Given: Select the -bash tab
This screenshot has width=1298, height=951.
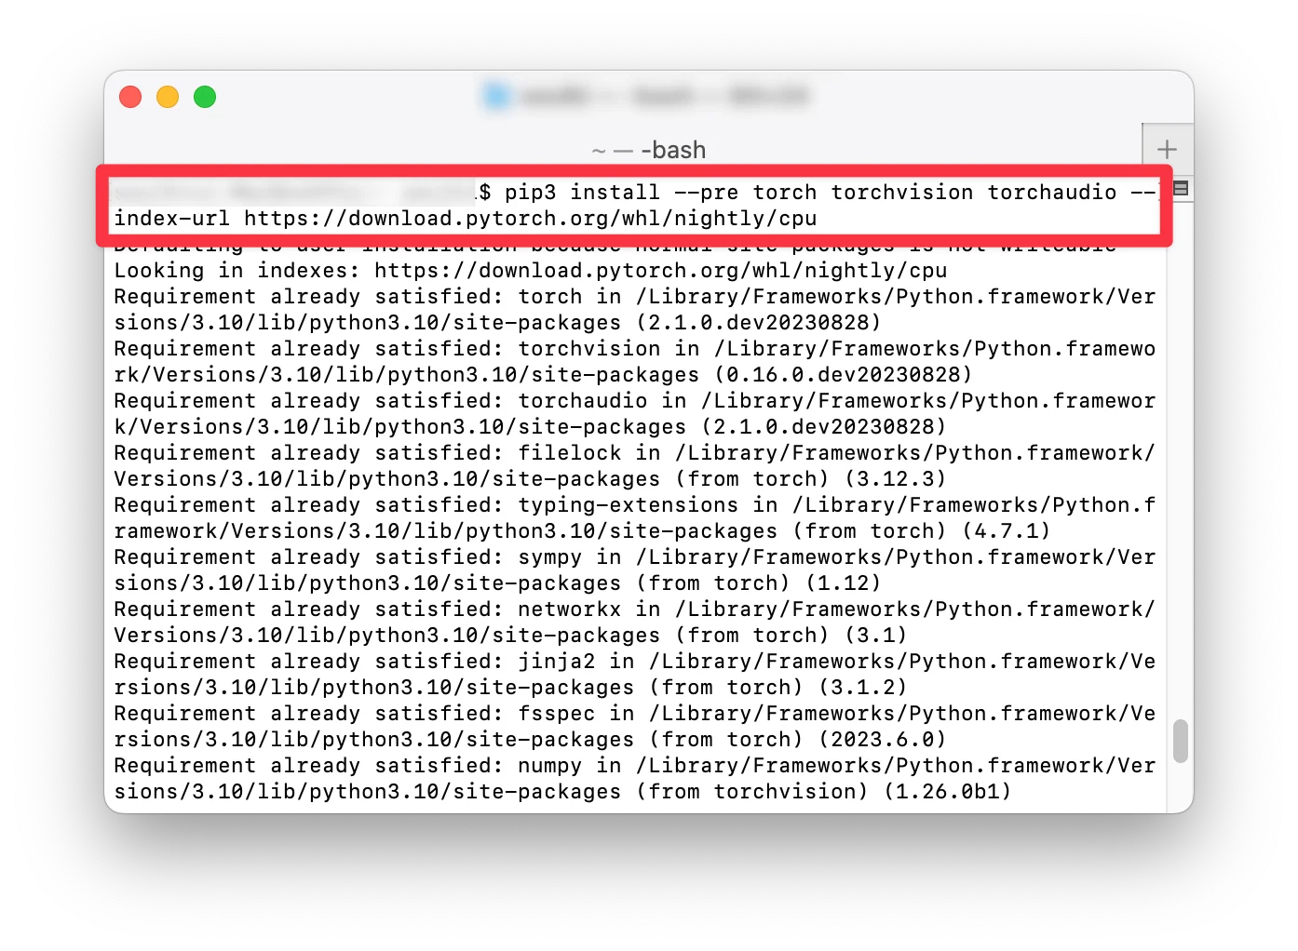Looking at the screenshot, I should 649,150.
